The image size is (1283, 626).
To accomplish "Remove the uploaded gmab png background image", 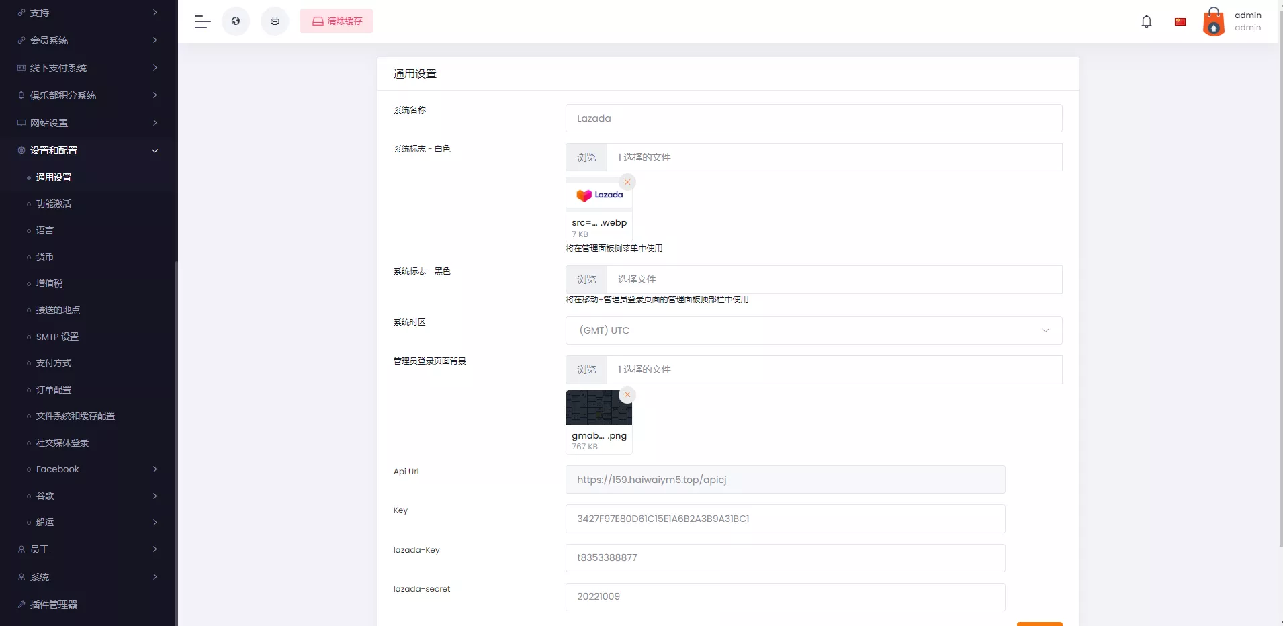I will [626, 394].
